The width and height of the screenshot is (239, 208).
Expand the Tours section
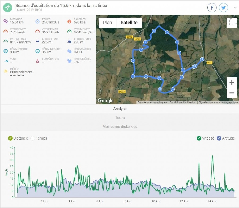click(x=120, y=118)
